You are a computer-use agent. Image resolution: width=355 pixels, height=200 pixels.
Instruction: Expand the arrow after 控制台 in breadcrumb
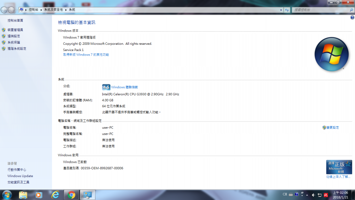tap(41, 10)
